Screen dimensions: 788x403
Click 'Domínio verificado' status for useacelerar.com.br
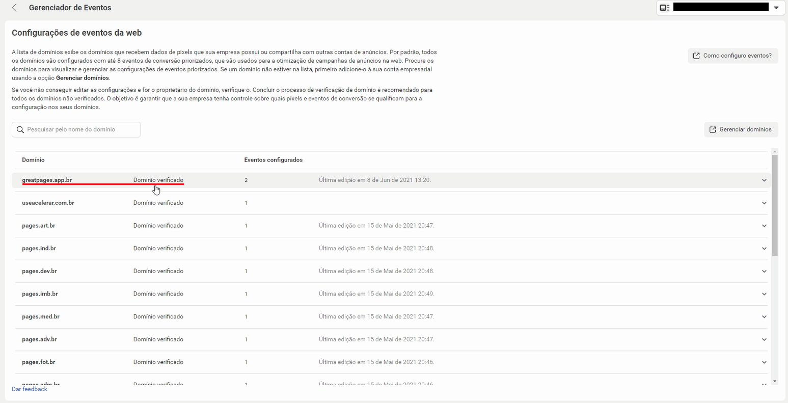pos(158,203)
